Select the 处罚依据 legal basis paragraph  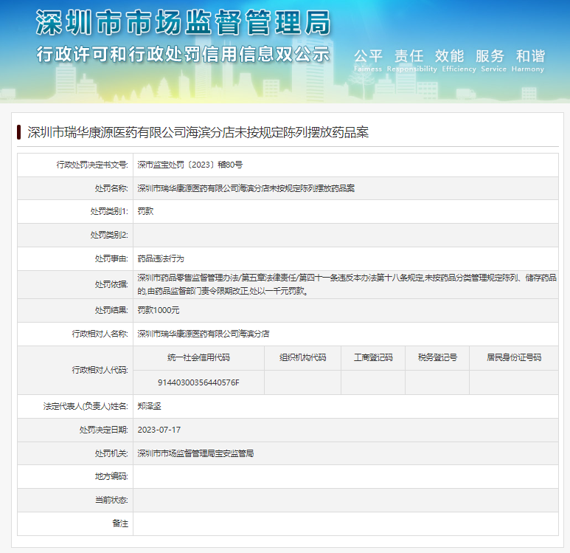click(x=347, y=284)
